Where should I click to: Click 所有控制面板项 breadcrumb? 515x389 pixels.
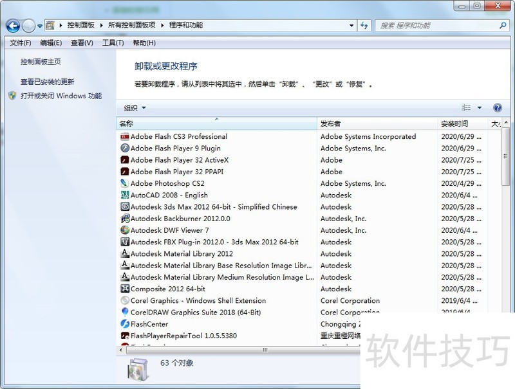(x=132, y=25)
